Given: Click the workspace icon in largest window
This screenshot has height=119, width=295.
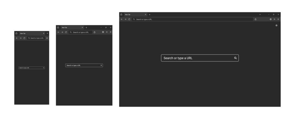Looking at the screenshot, I should pos(121,15).
